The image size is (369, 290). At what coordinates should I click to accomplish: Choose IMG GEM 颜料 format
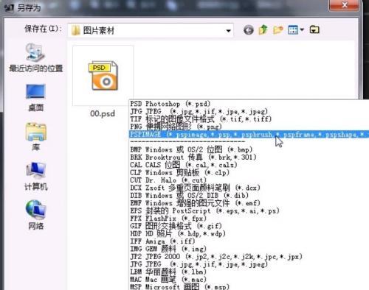tap(249, 249)
